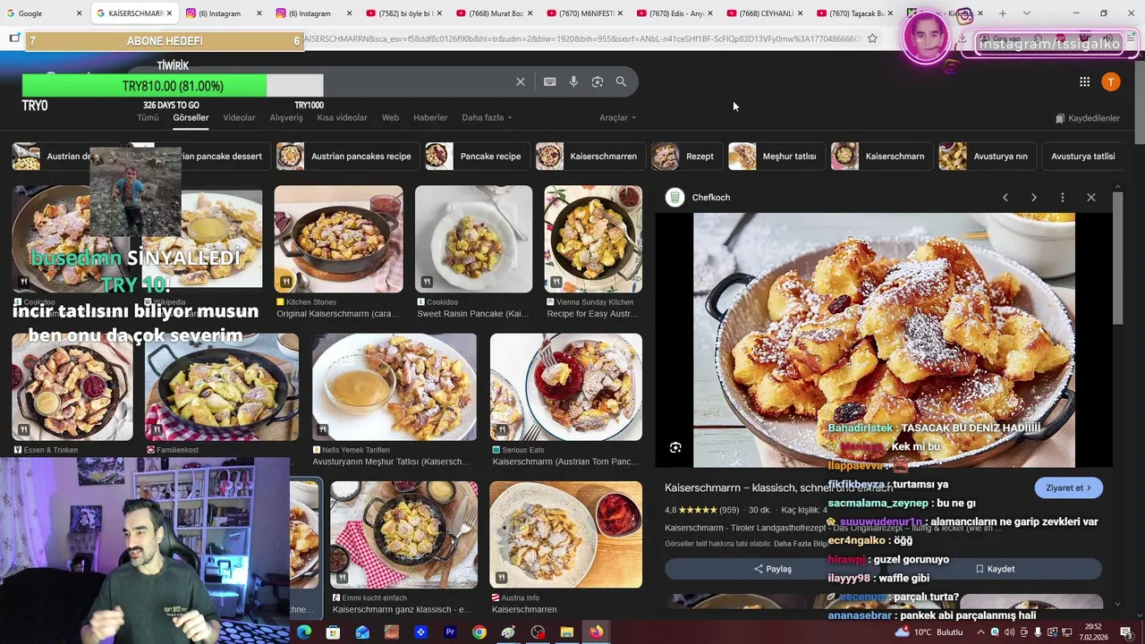Viewport: 1145px width, 644px height.
Task: Switch to the Google browser tab
Action: [x=43, y=13]
